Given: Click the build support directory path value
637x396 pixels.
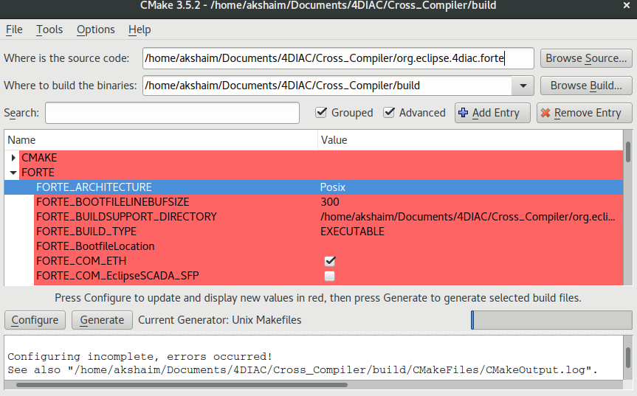Looking at the screenshot, I should point(467,217).
